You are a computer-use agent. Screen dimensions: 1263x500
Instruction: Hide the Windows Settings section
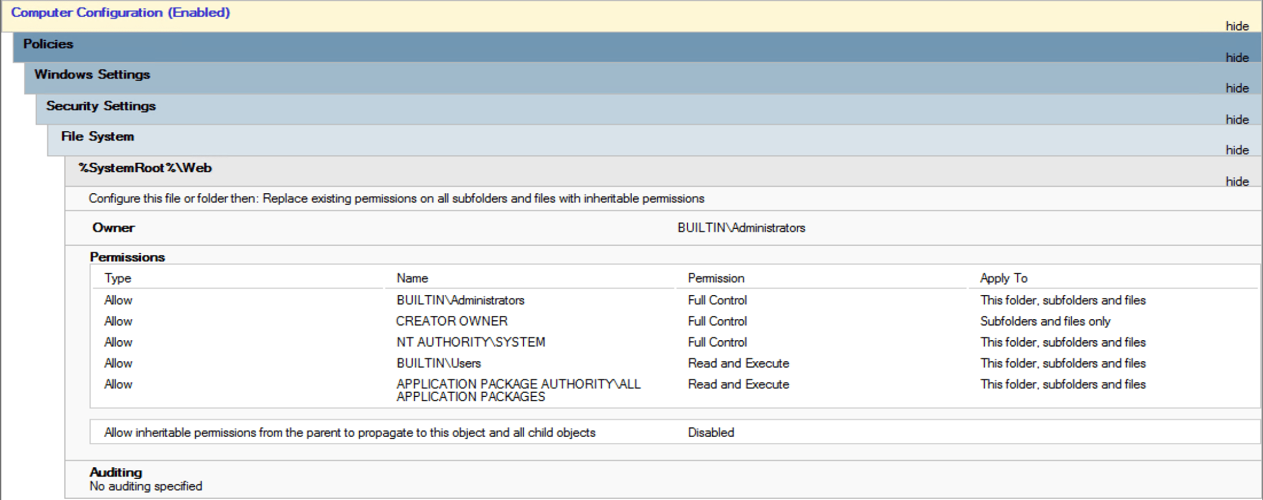1237,88
